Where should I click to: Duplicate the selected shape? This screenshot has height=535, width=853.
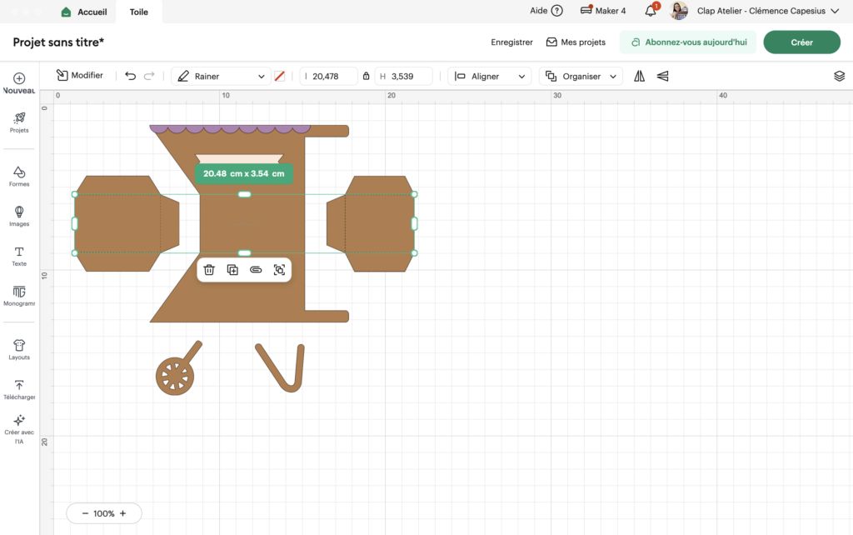(232, 270)
